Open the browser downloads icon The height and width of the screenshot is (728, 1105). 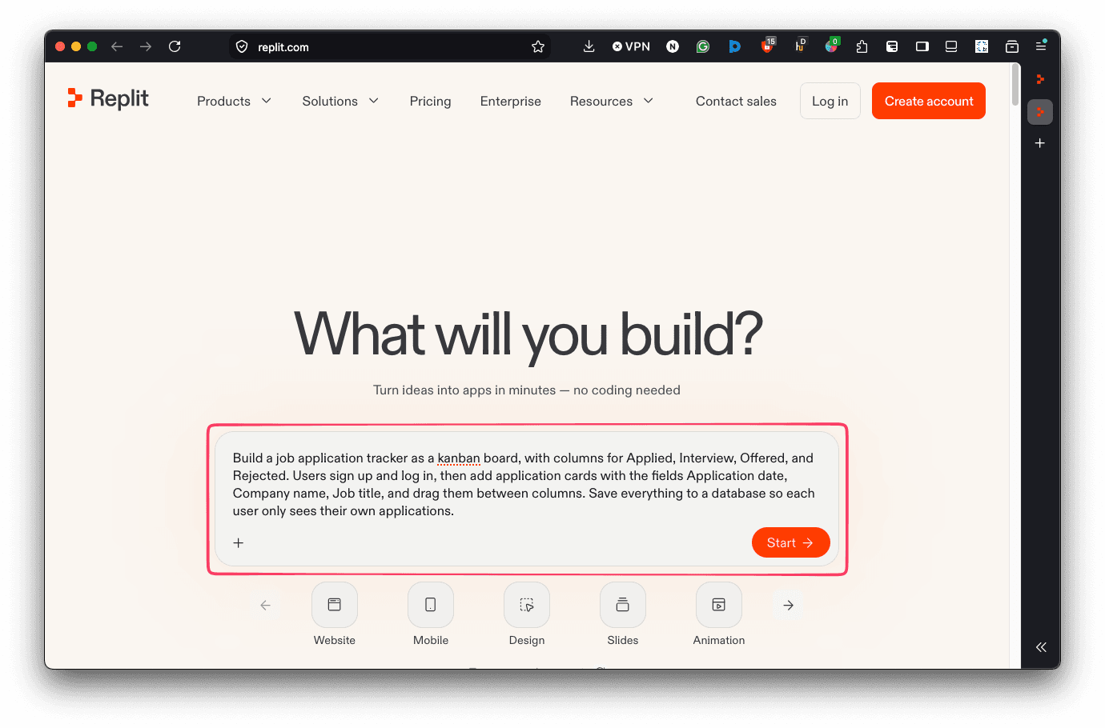click(x=589, y=46)
